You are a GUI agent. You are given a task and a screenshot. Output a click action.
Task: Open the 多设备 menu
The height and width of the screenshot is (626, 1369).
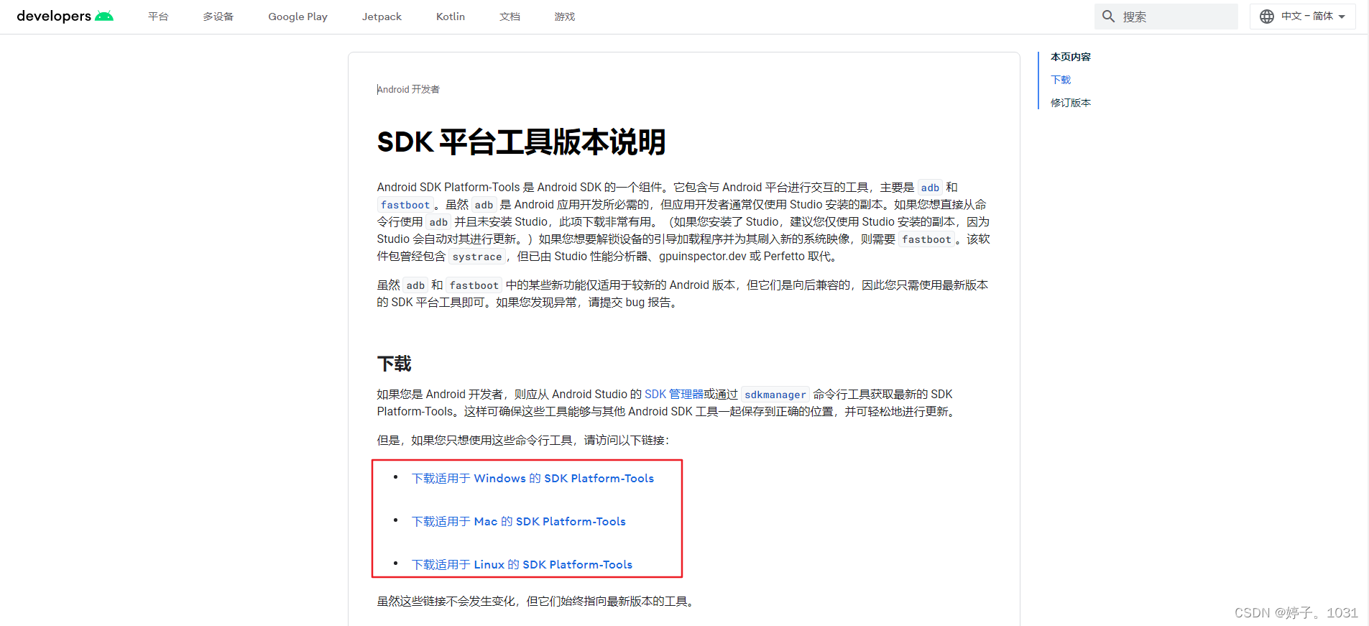pyautogui.click(x=218, y=17)
